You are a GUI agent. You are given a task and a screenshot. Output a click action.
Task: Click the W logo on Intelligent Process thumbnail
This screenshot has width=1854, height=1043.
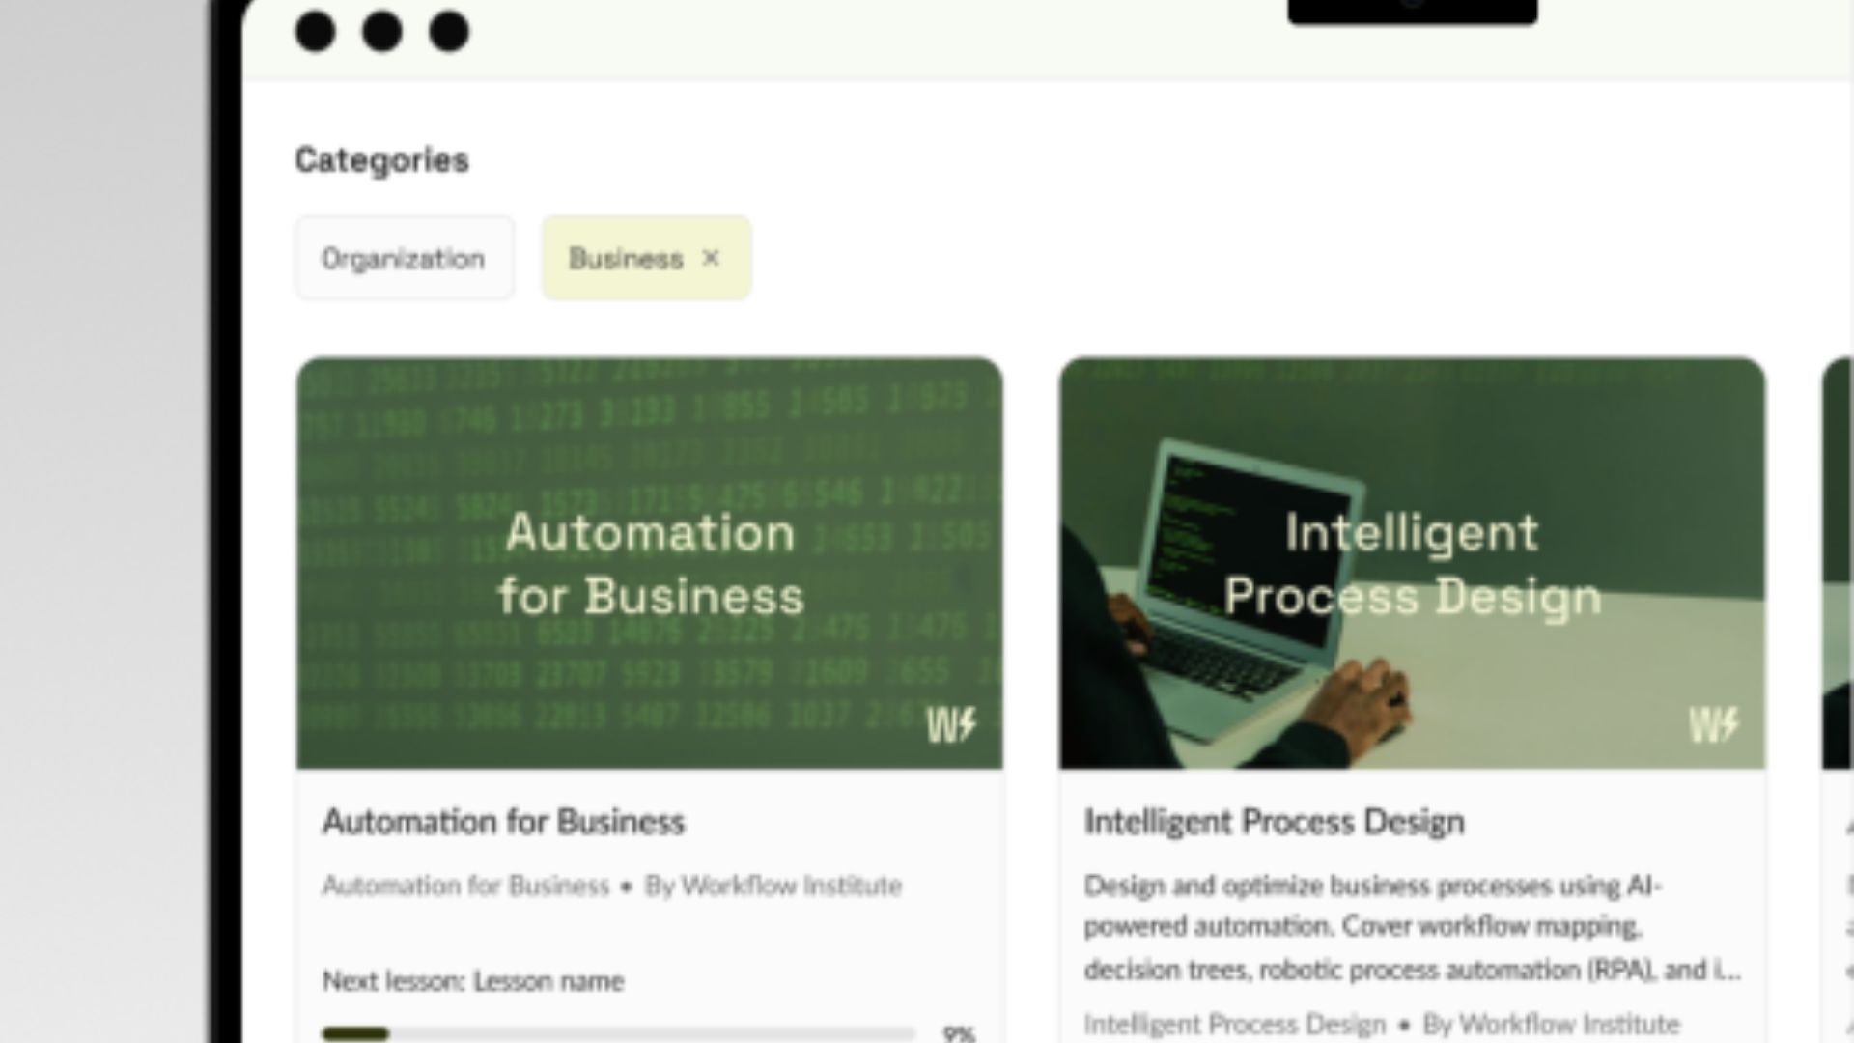click(1714, 725)
